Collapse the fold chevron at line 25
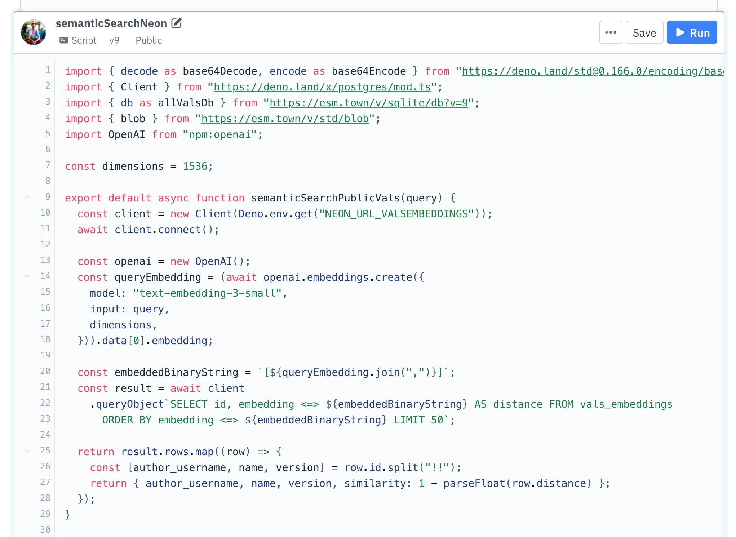Image resolution: width=736 pixels, height=537 pixels. tap(27, 451)
